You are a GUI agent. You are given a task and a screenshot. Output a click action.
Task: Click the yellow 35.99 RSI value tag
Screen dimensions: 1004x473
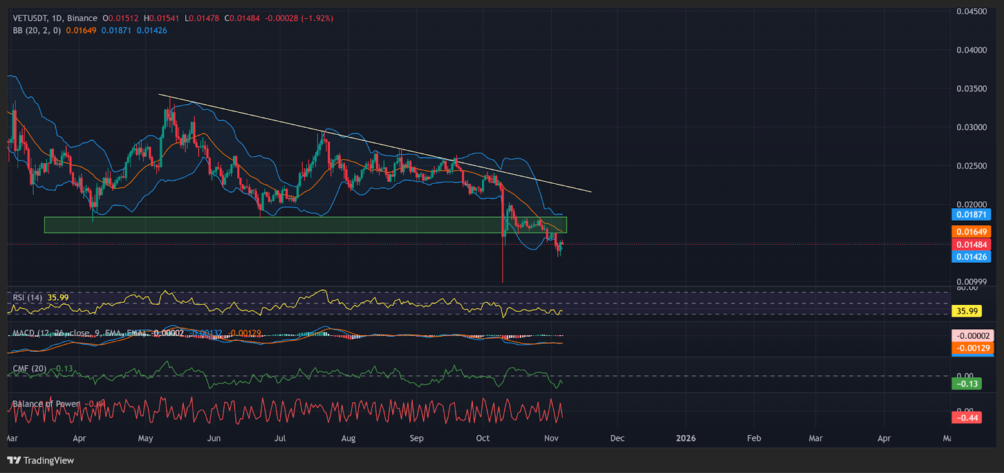[967, 311]
